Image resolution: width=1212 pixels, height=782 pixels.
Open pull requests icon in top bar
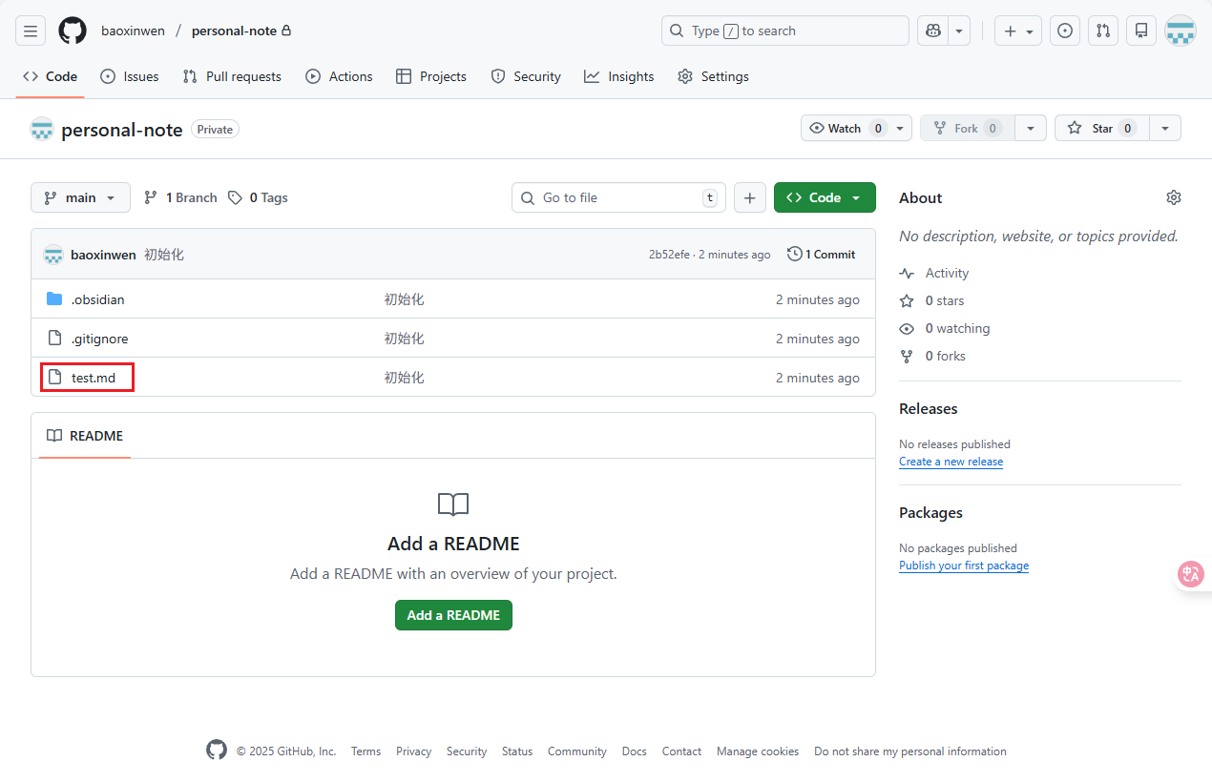point(1103,31)
